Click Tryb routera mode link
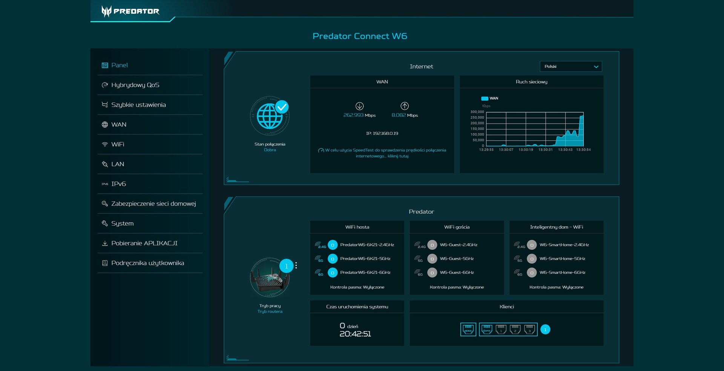This screenshot has height=371, width=724. pos(270,311)
